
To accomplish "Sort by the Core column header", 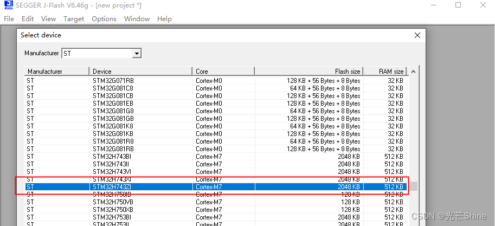I will click(x=223, y=72).
